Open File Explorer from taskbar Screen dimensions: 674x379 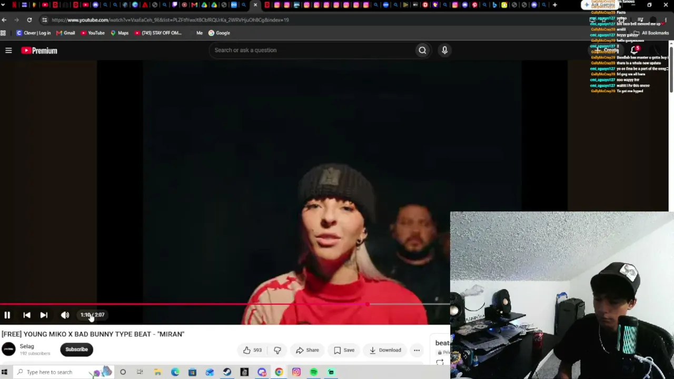(157, 372)
